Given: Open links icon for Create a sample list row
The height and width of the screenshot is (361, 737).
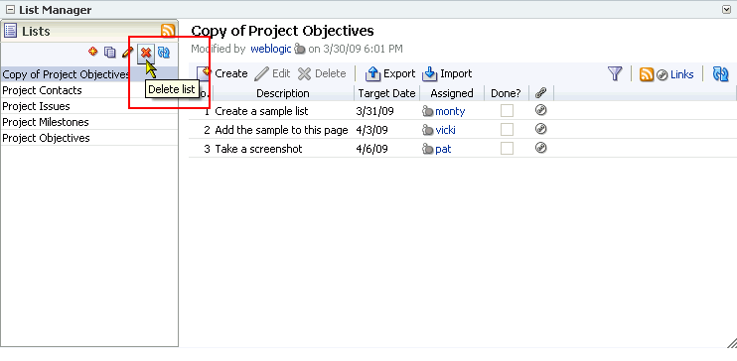Looking at the screenshot, I should pyautogui.click(x=541, y=110).
